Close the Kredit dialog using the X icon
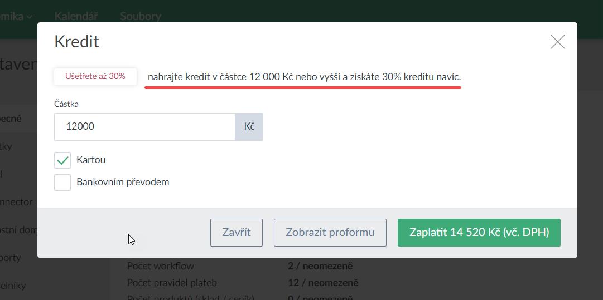This screenshot has height=300, width=603. click(x=557, y=42)
